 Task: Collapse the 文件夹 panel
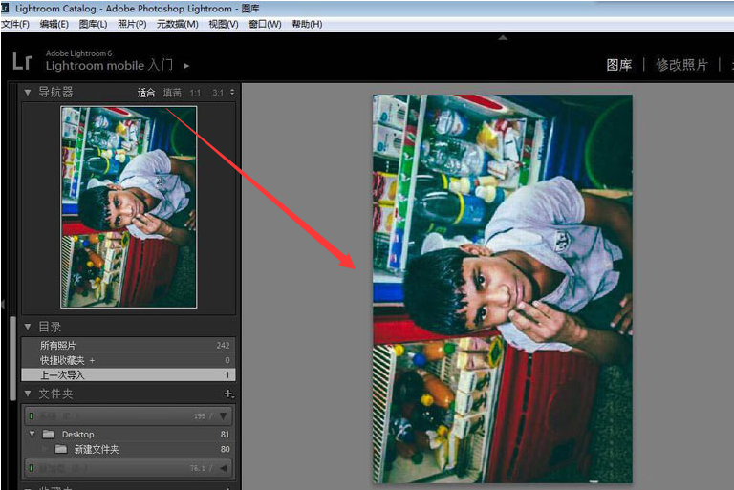(28, 394)
